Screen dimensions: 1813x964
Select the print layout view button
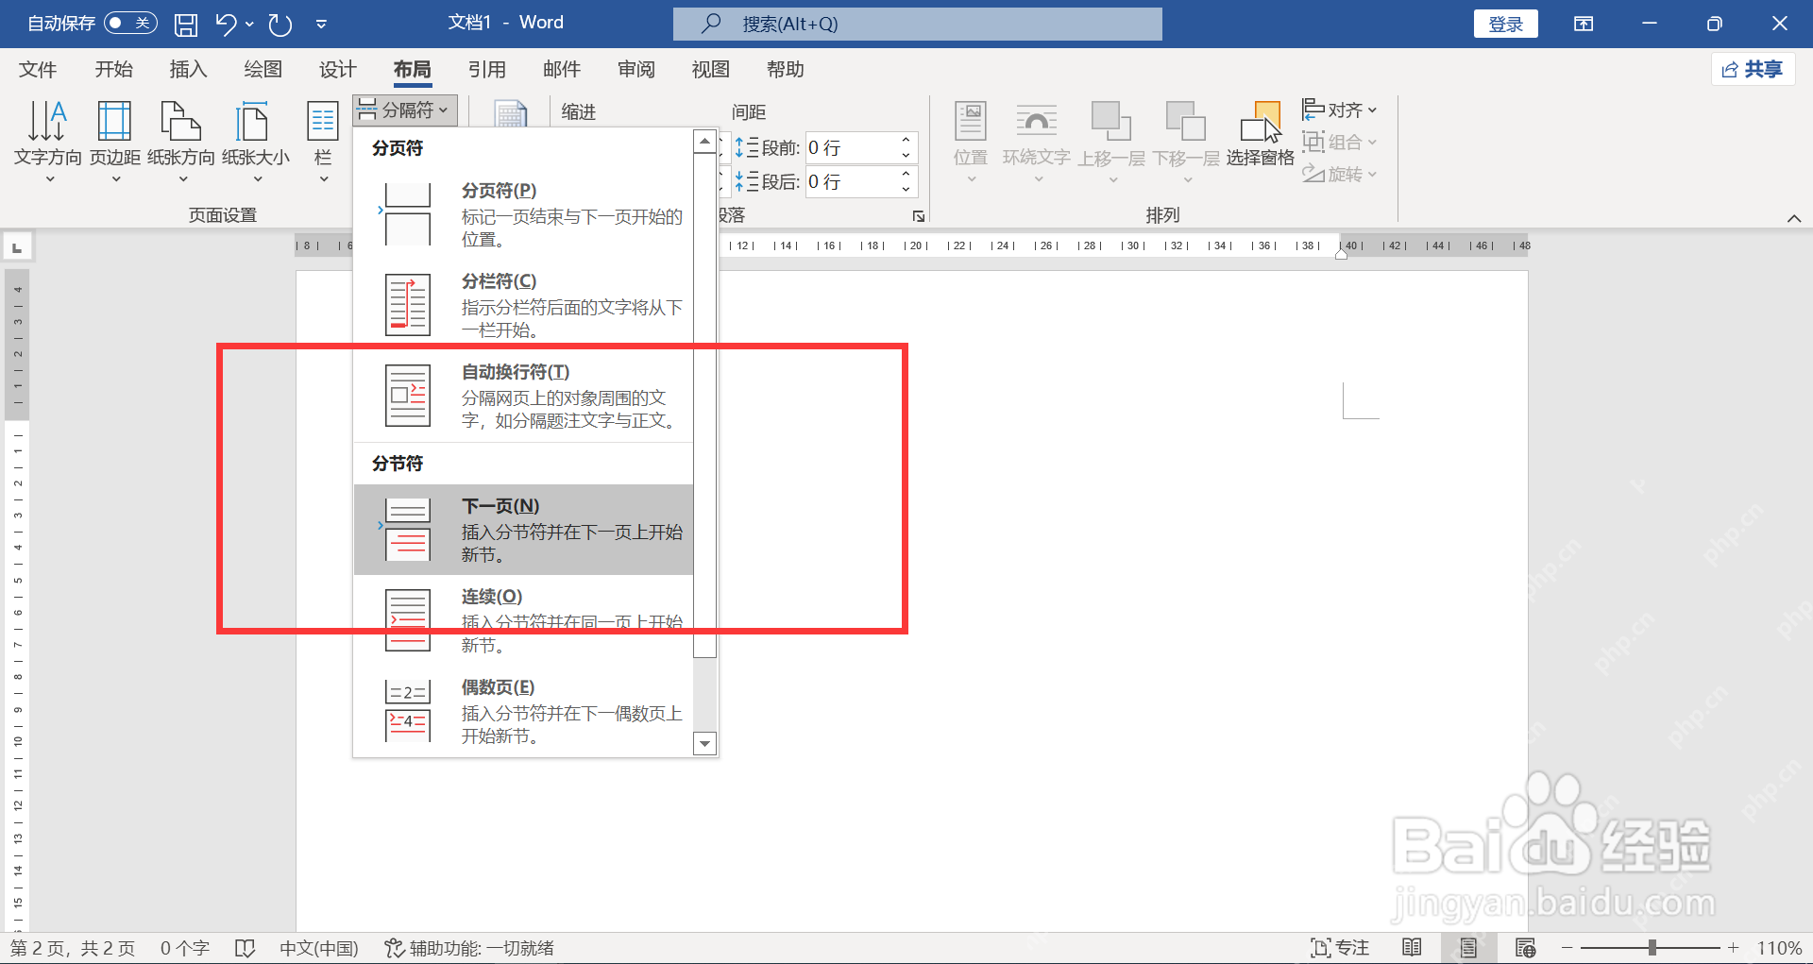click(x=1468, y=947)
